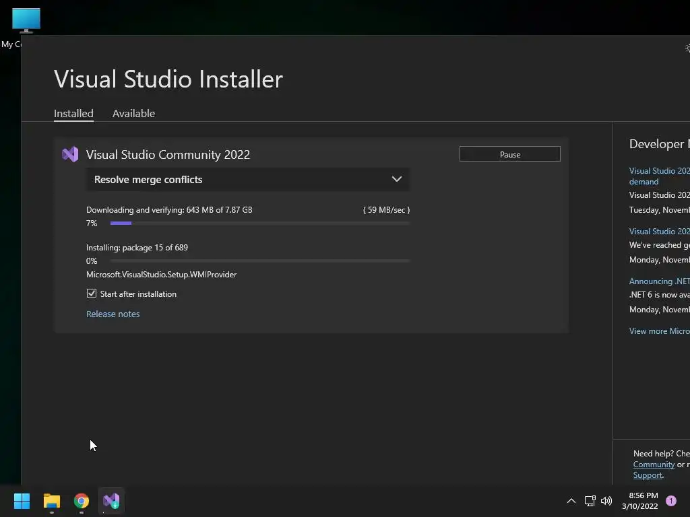This screenshot has width=690, height=517.
Task: Click the Visual Studio Community 2022 logo icon
Action: tap(70, 154)
